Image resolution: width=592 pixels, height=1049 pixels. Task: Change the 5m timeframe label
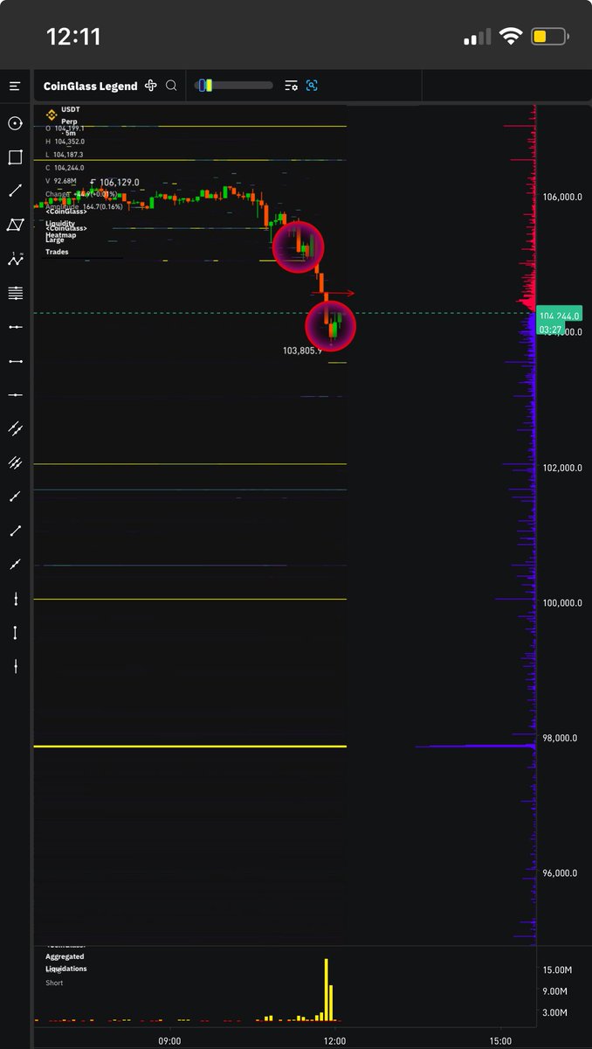pyautogui.click(x=70, y=133)
